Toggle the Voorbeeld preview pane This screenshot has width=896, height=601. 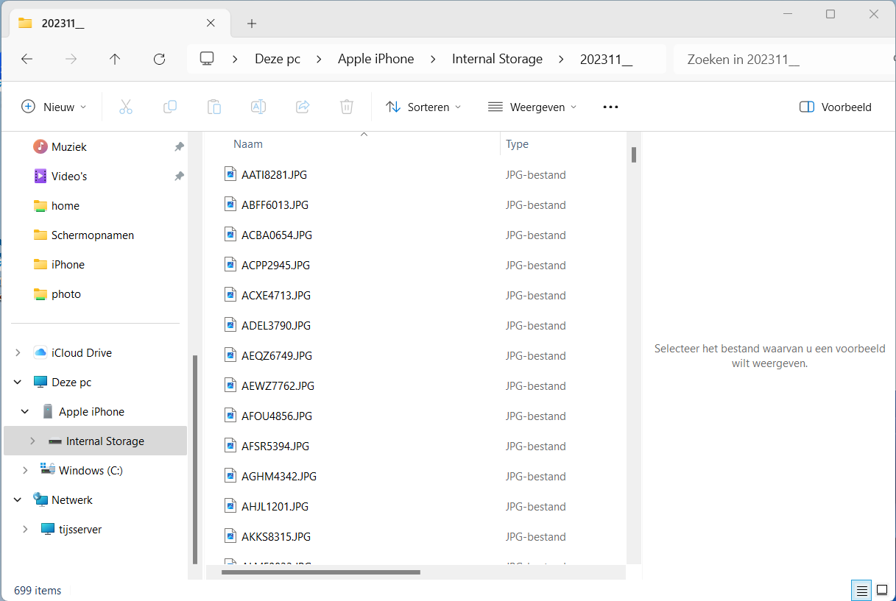click(x=835, y=107)
